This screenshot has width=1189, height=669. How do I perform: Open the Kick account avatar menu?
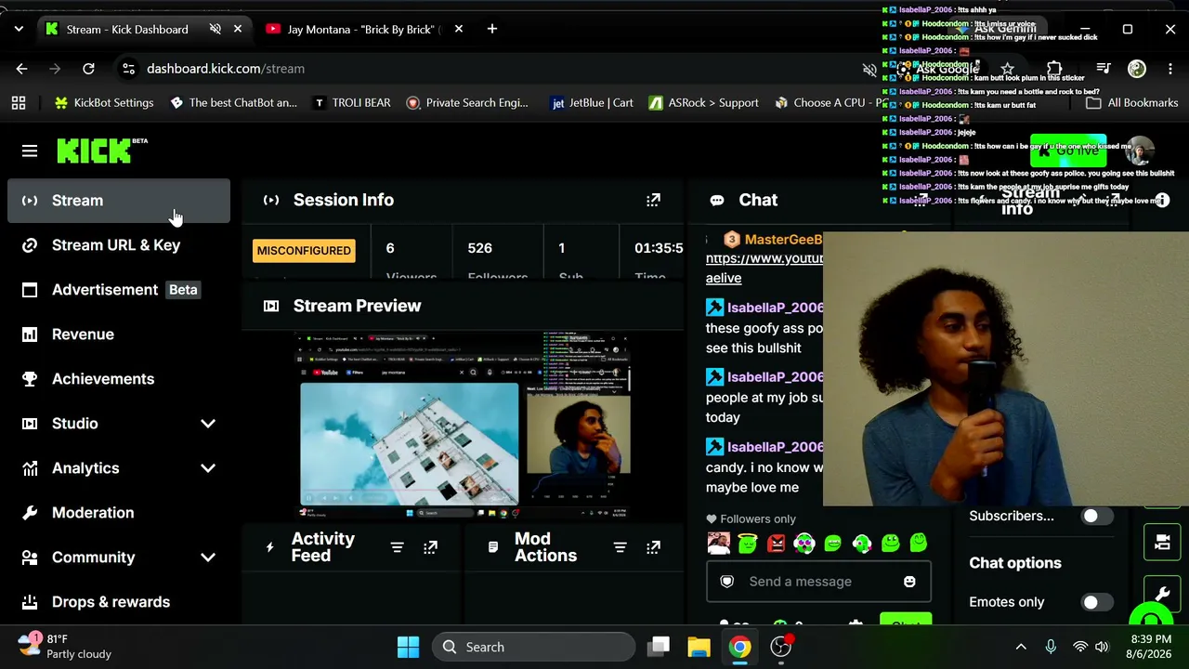1139,151
